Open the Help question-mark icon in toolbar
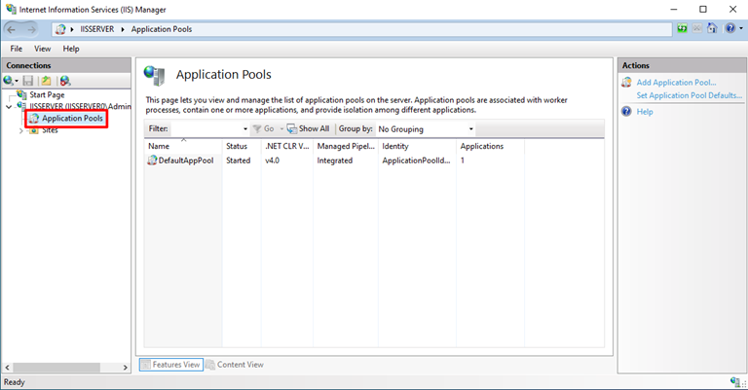The image size is (748, 390). pyautogui.click(x=729, y=28)
